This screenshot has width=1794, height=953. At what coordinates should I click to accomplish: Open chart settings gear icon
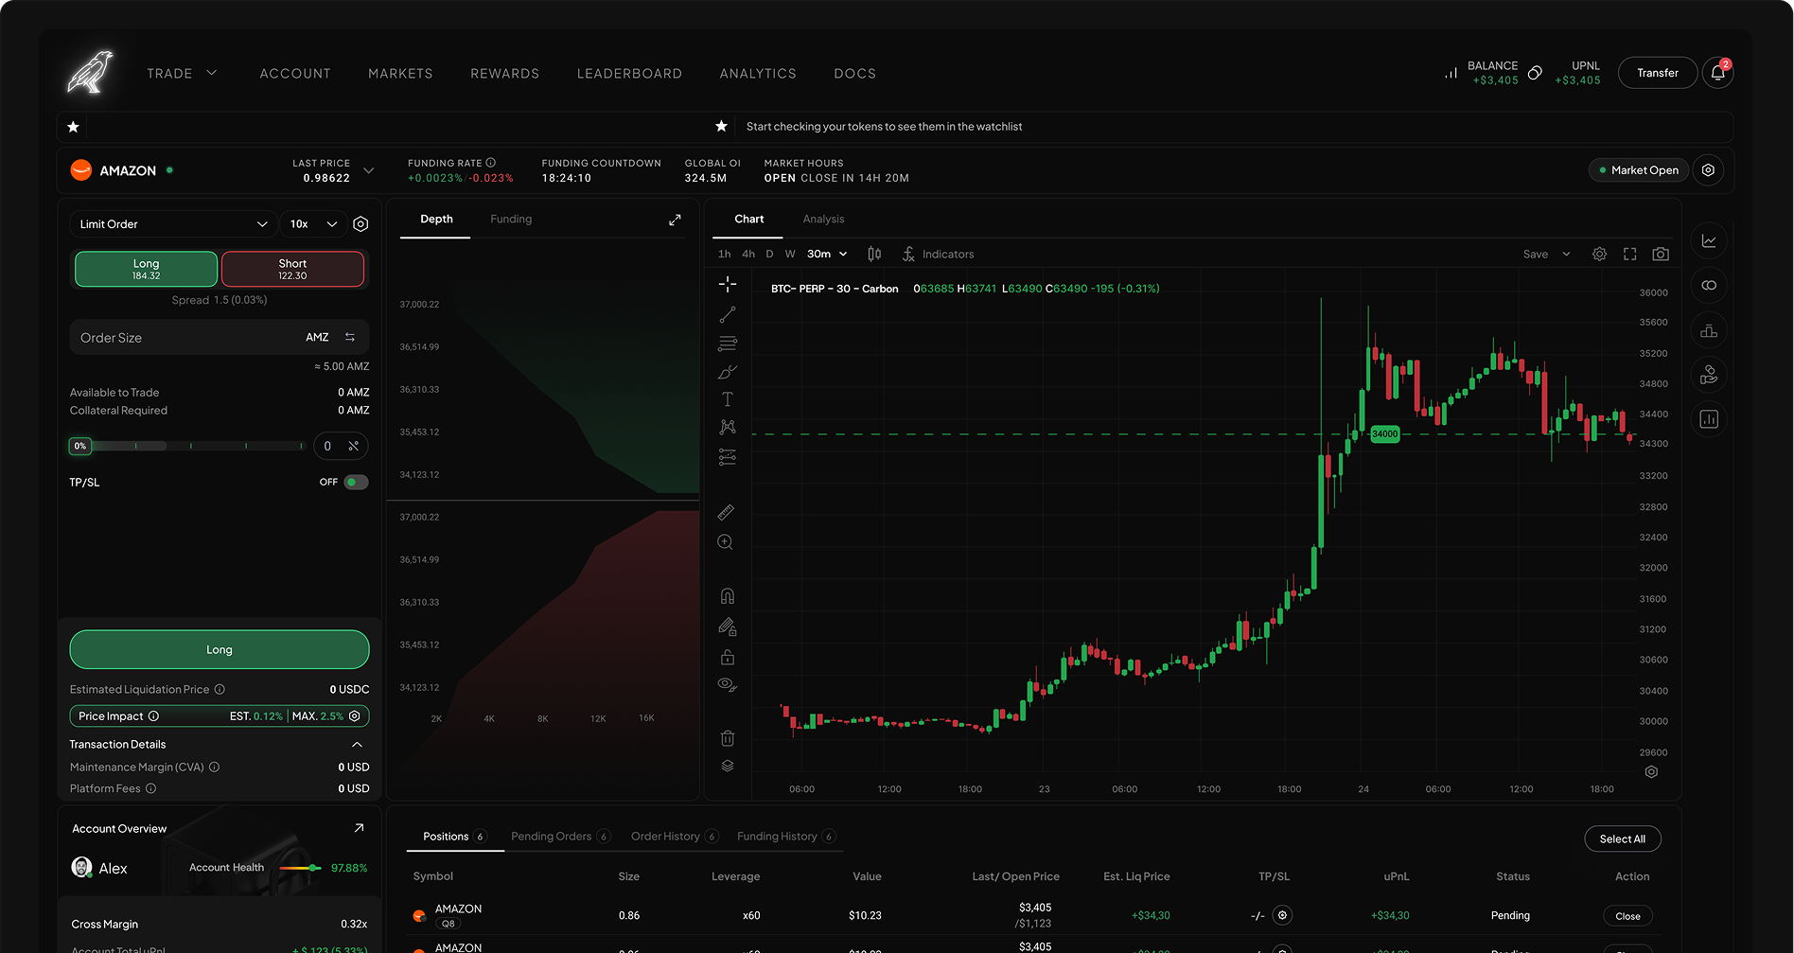pos(1599,254)
